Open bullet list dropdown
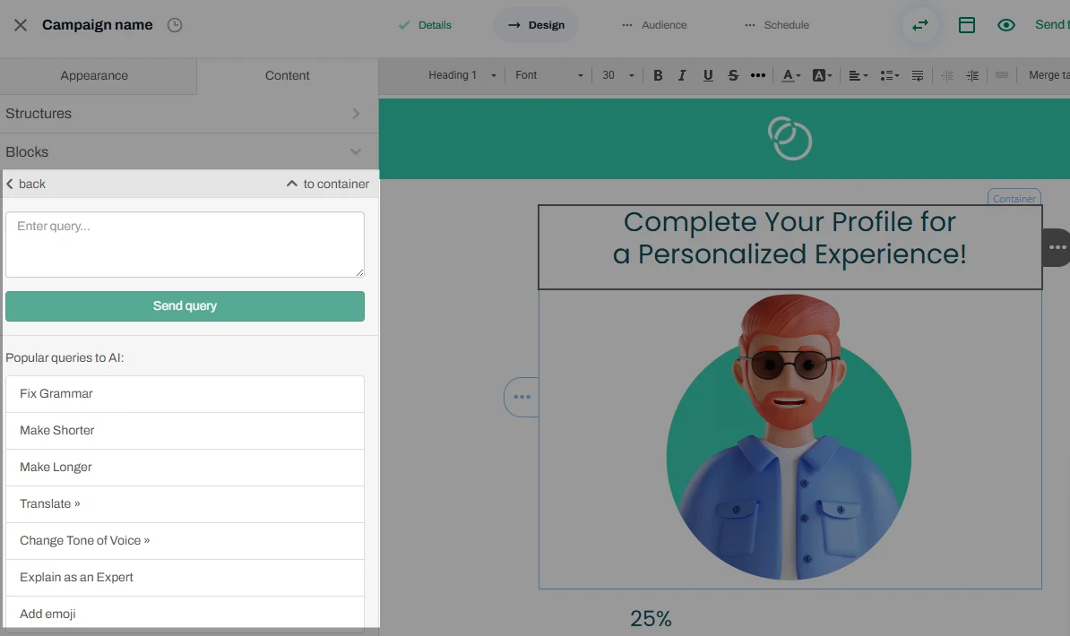Viewport: 1070px width, 636px height. click(x=889, y=76)
